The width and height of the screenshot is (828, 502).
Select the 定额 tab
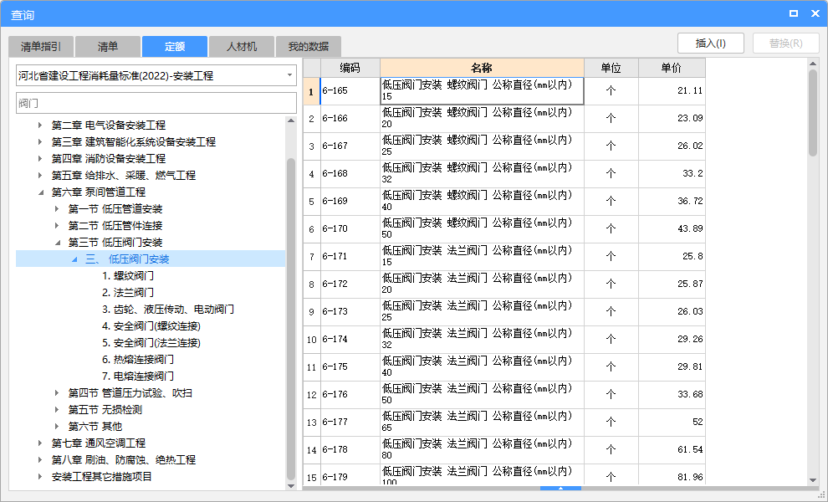(x=175, y=47)
